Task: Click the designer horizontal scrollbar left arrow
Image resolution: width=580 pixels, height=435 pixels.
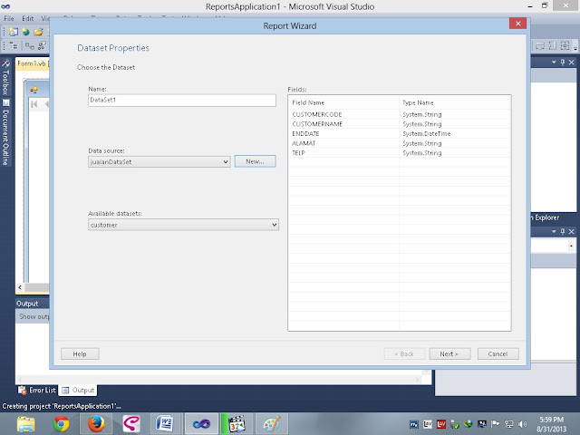Action: 20,287
